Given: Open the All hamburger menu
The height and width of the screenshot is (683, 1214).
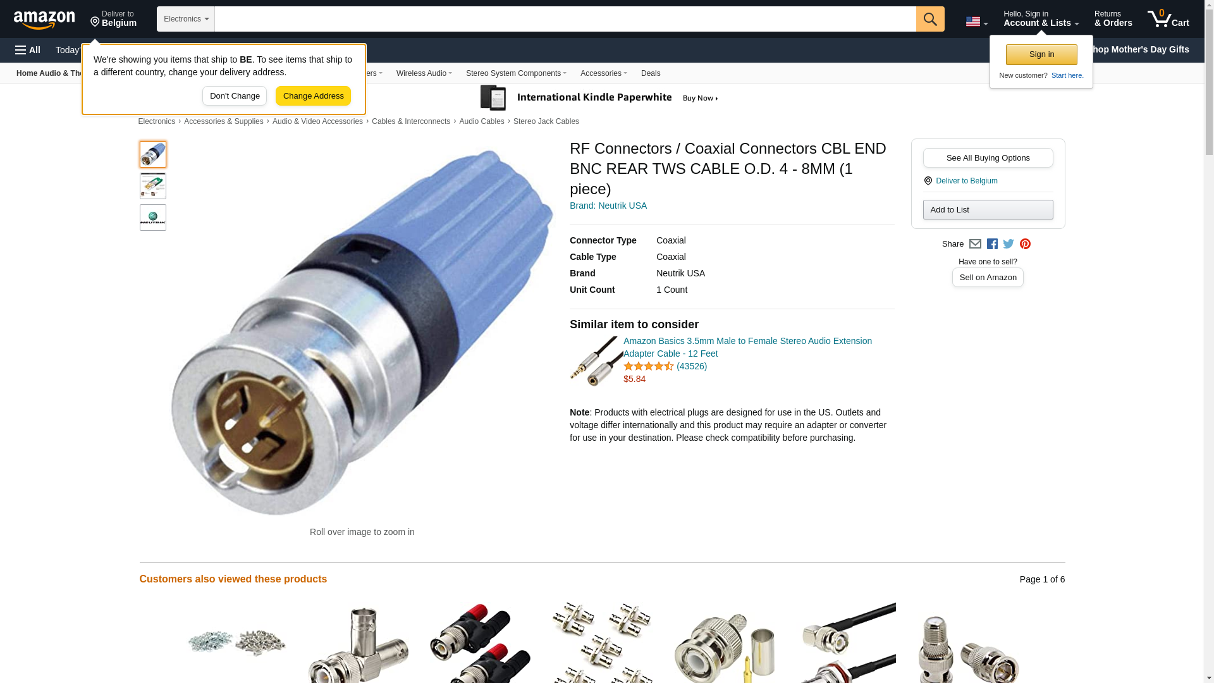Looking at the screenshot, I should coord(28,50).
